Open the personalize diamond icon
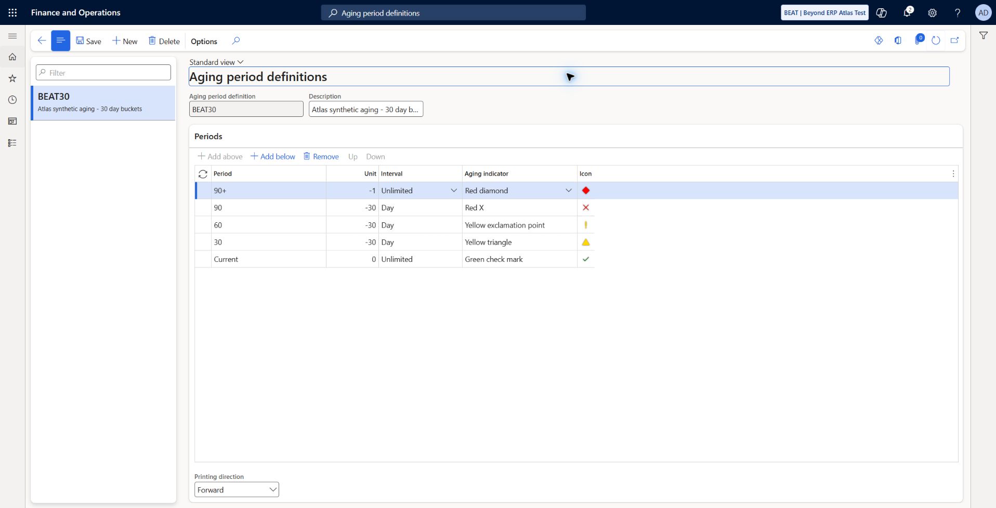The image size is (996, 508). [879, 41]
